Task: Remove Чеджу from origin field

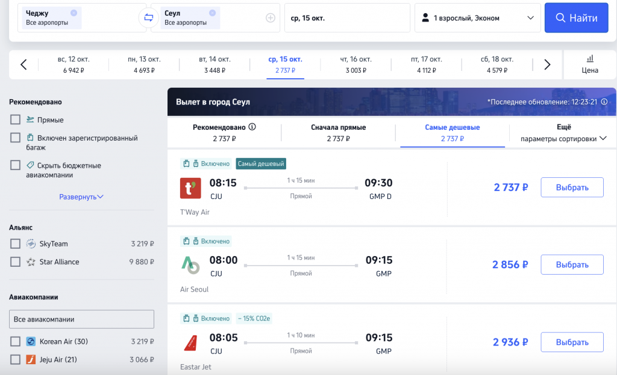Action: (x=74, y=13)
